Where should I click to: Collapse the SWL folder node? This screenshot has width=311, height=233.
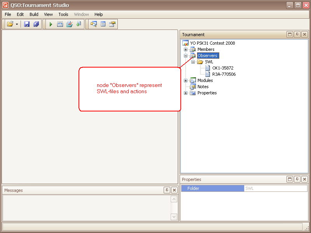coord(193,62)
